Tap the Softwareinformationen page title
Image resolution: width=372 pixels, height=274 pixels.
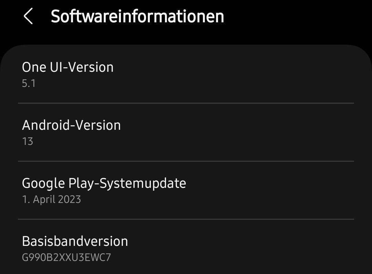[x=137, y=16]
